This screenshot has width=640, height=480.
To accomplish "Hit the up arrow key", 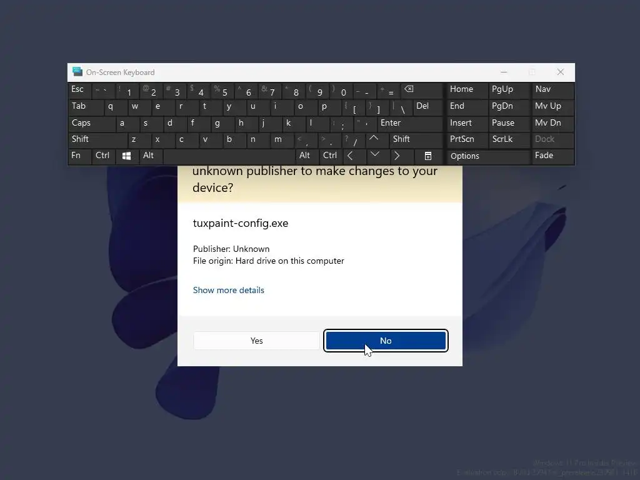I will pos(376,139).
